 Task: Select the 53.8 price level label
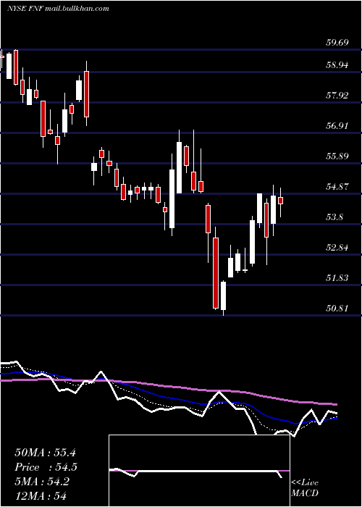334,217
